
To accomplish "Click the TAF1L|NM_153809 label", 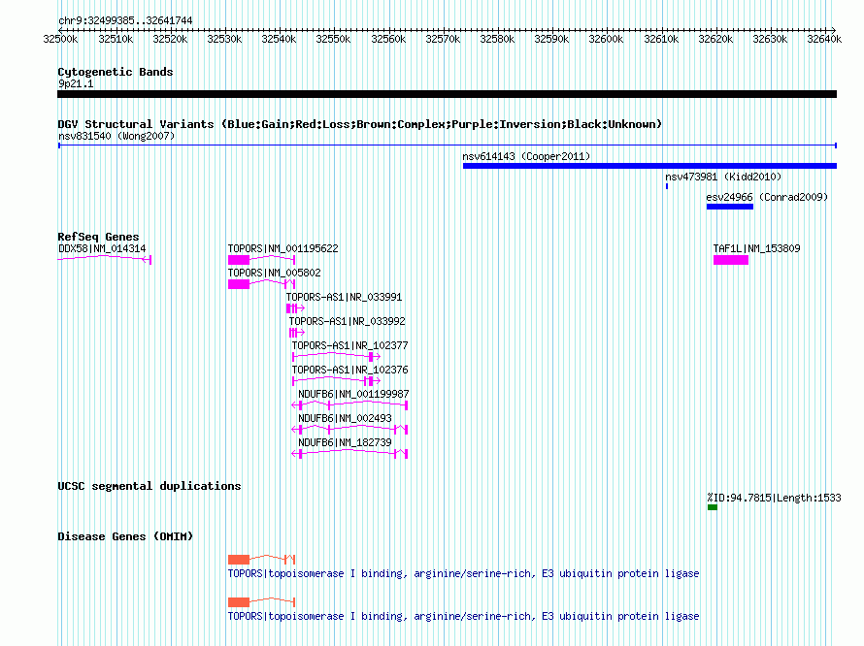I will [x=756, y=248].
